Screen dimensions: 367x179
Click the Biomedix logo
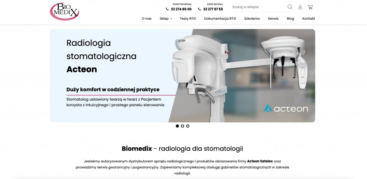pos(65,11)
